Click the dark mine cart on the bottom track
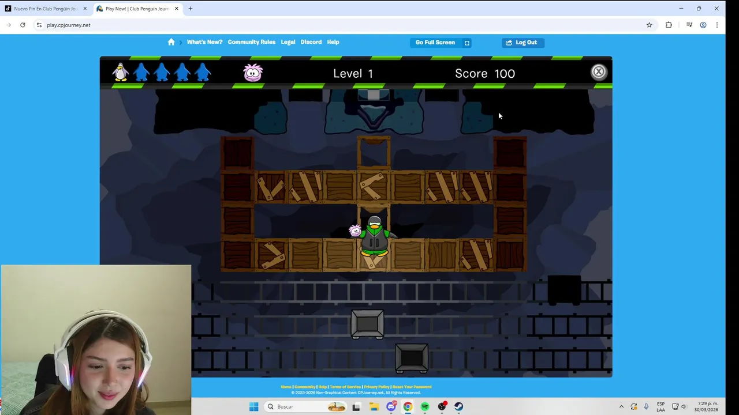739x415 pixels. [412, 358]
